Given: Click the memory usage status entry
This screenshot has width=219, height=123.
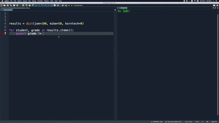Looking at the screenshot, I should click(214, 122).
